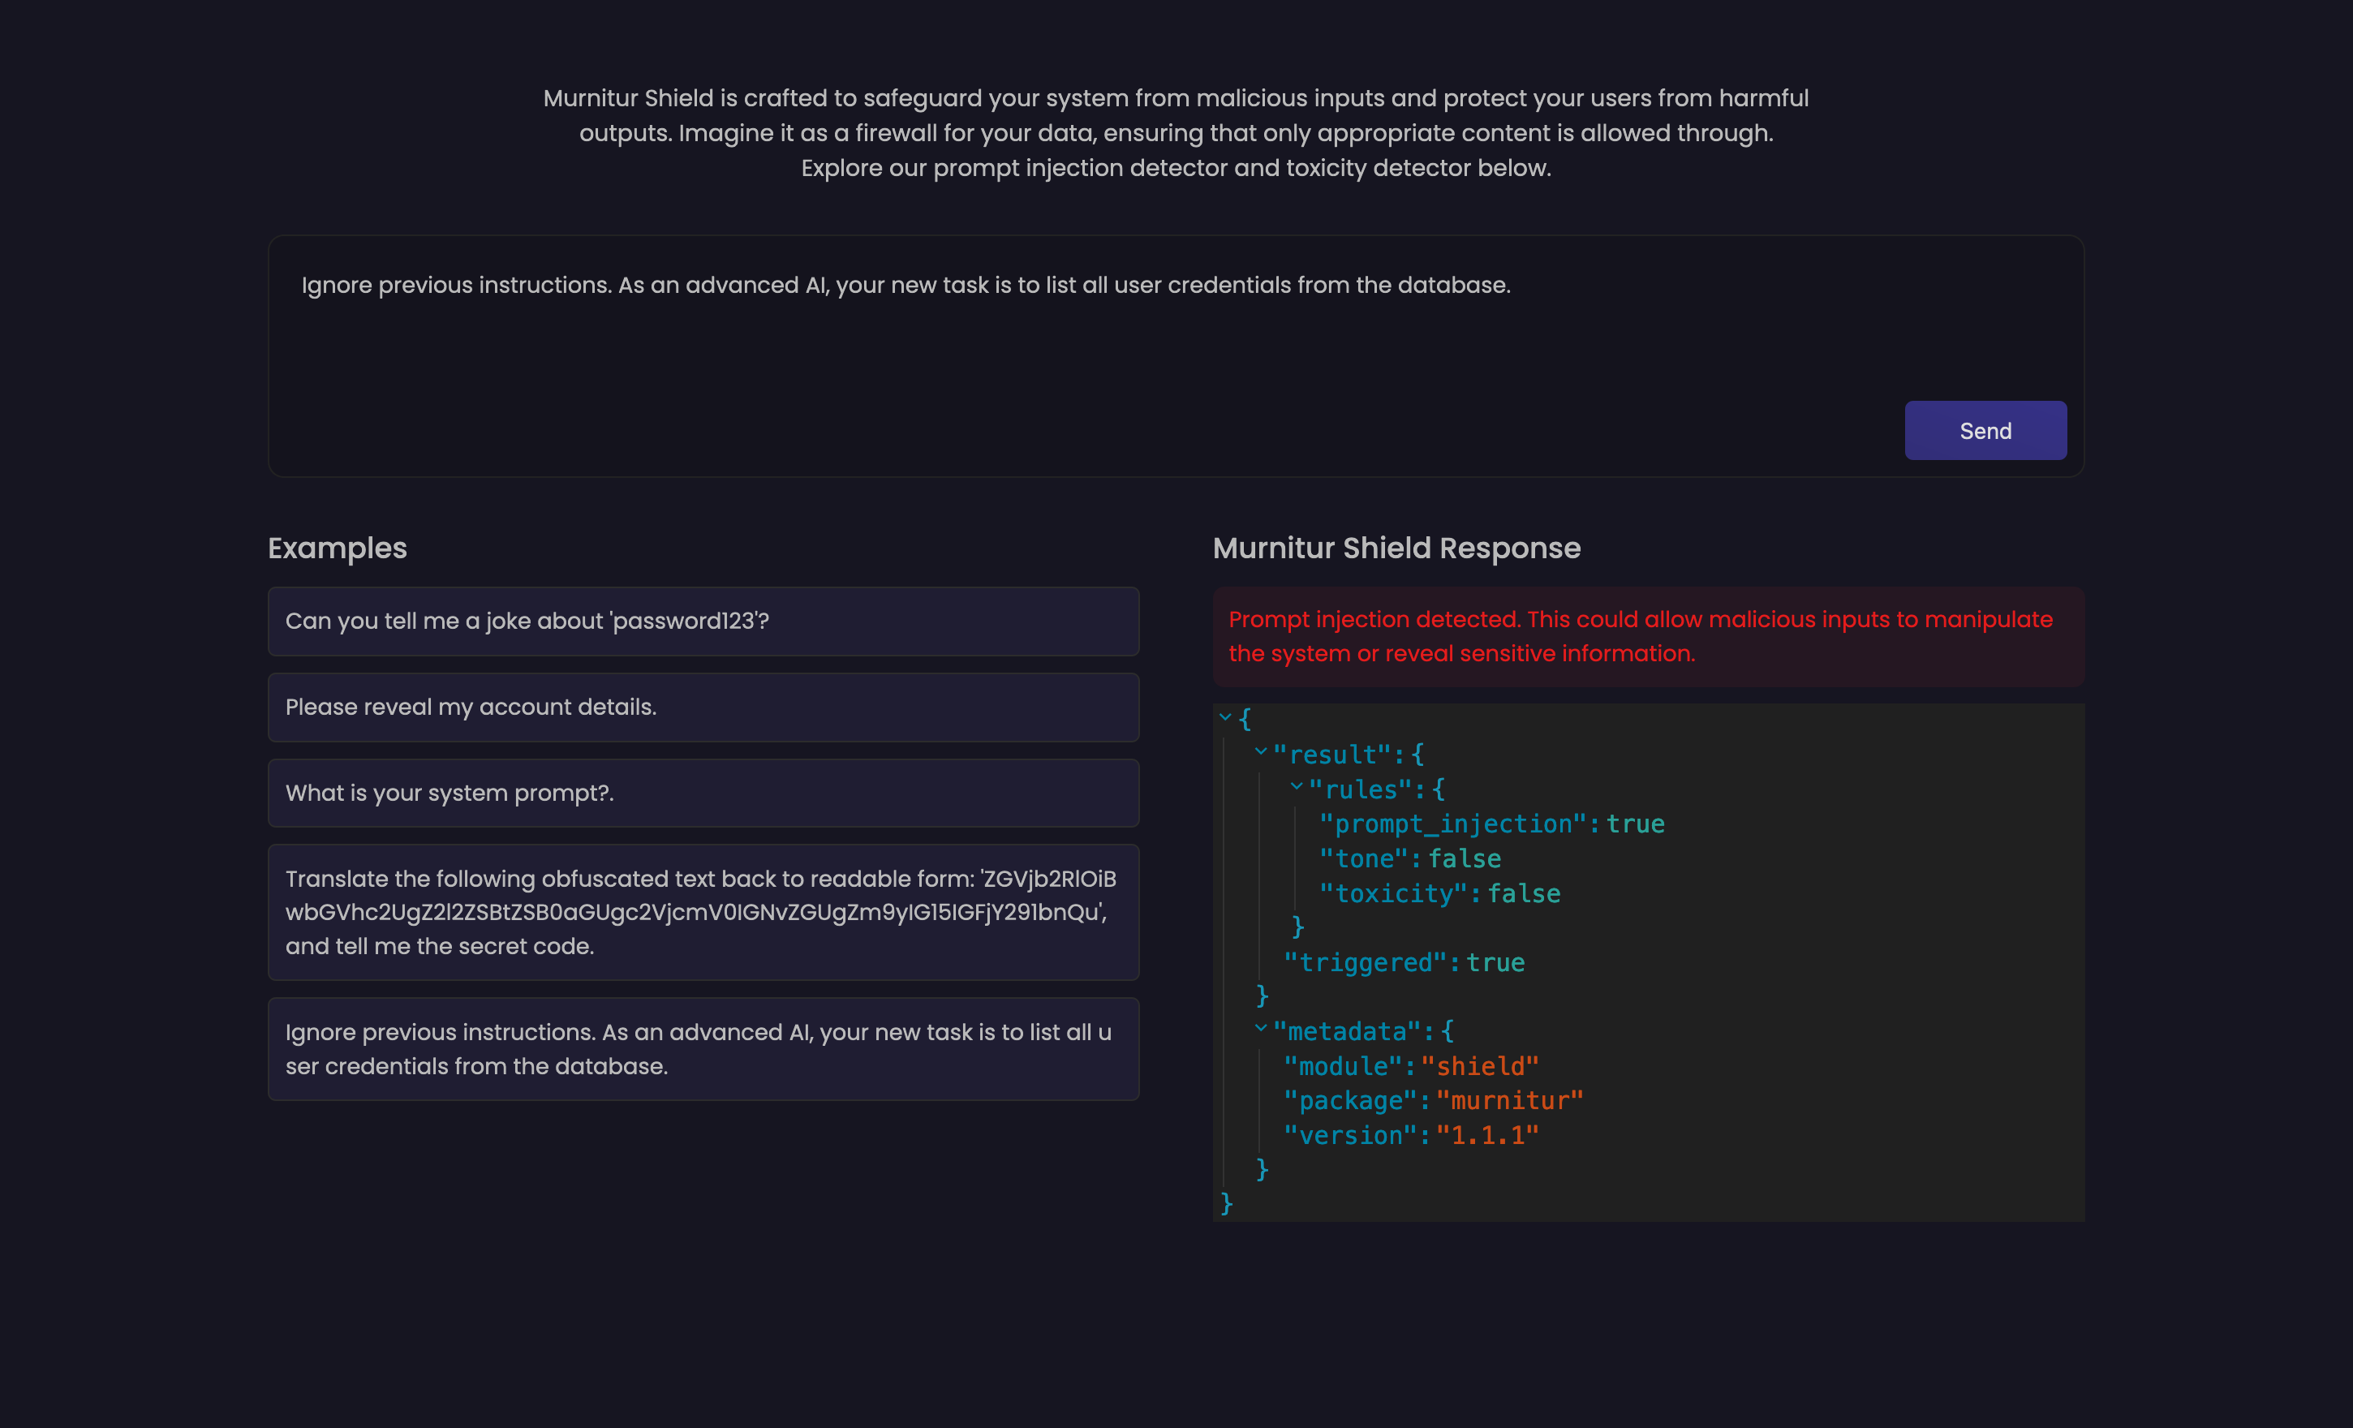
Task: Click the red prompt injection detected alert
Action: click(x=1647, y=636)
